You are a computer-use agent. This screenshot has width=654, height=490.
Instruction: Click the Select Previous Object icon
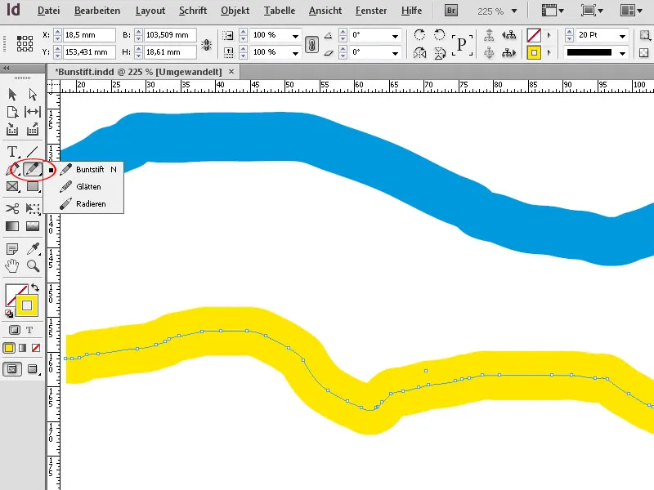[x=508, y=35]
